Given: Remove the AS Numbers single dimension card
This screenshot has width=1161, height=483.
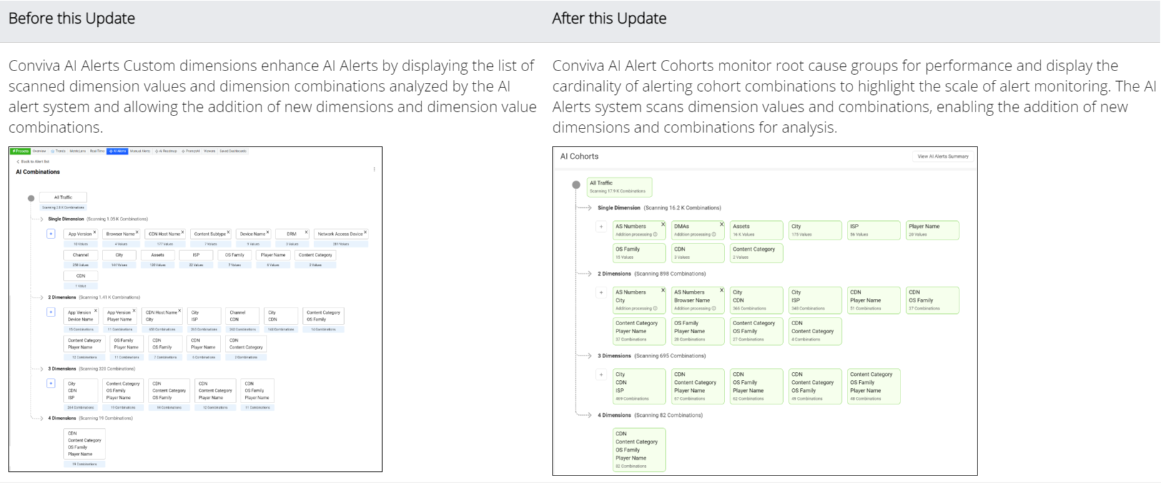Looking at the screenshot, I should 663,225.
